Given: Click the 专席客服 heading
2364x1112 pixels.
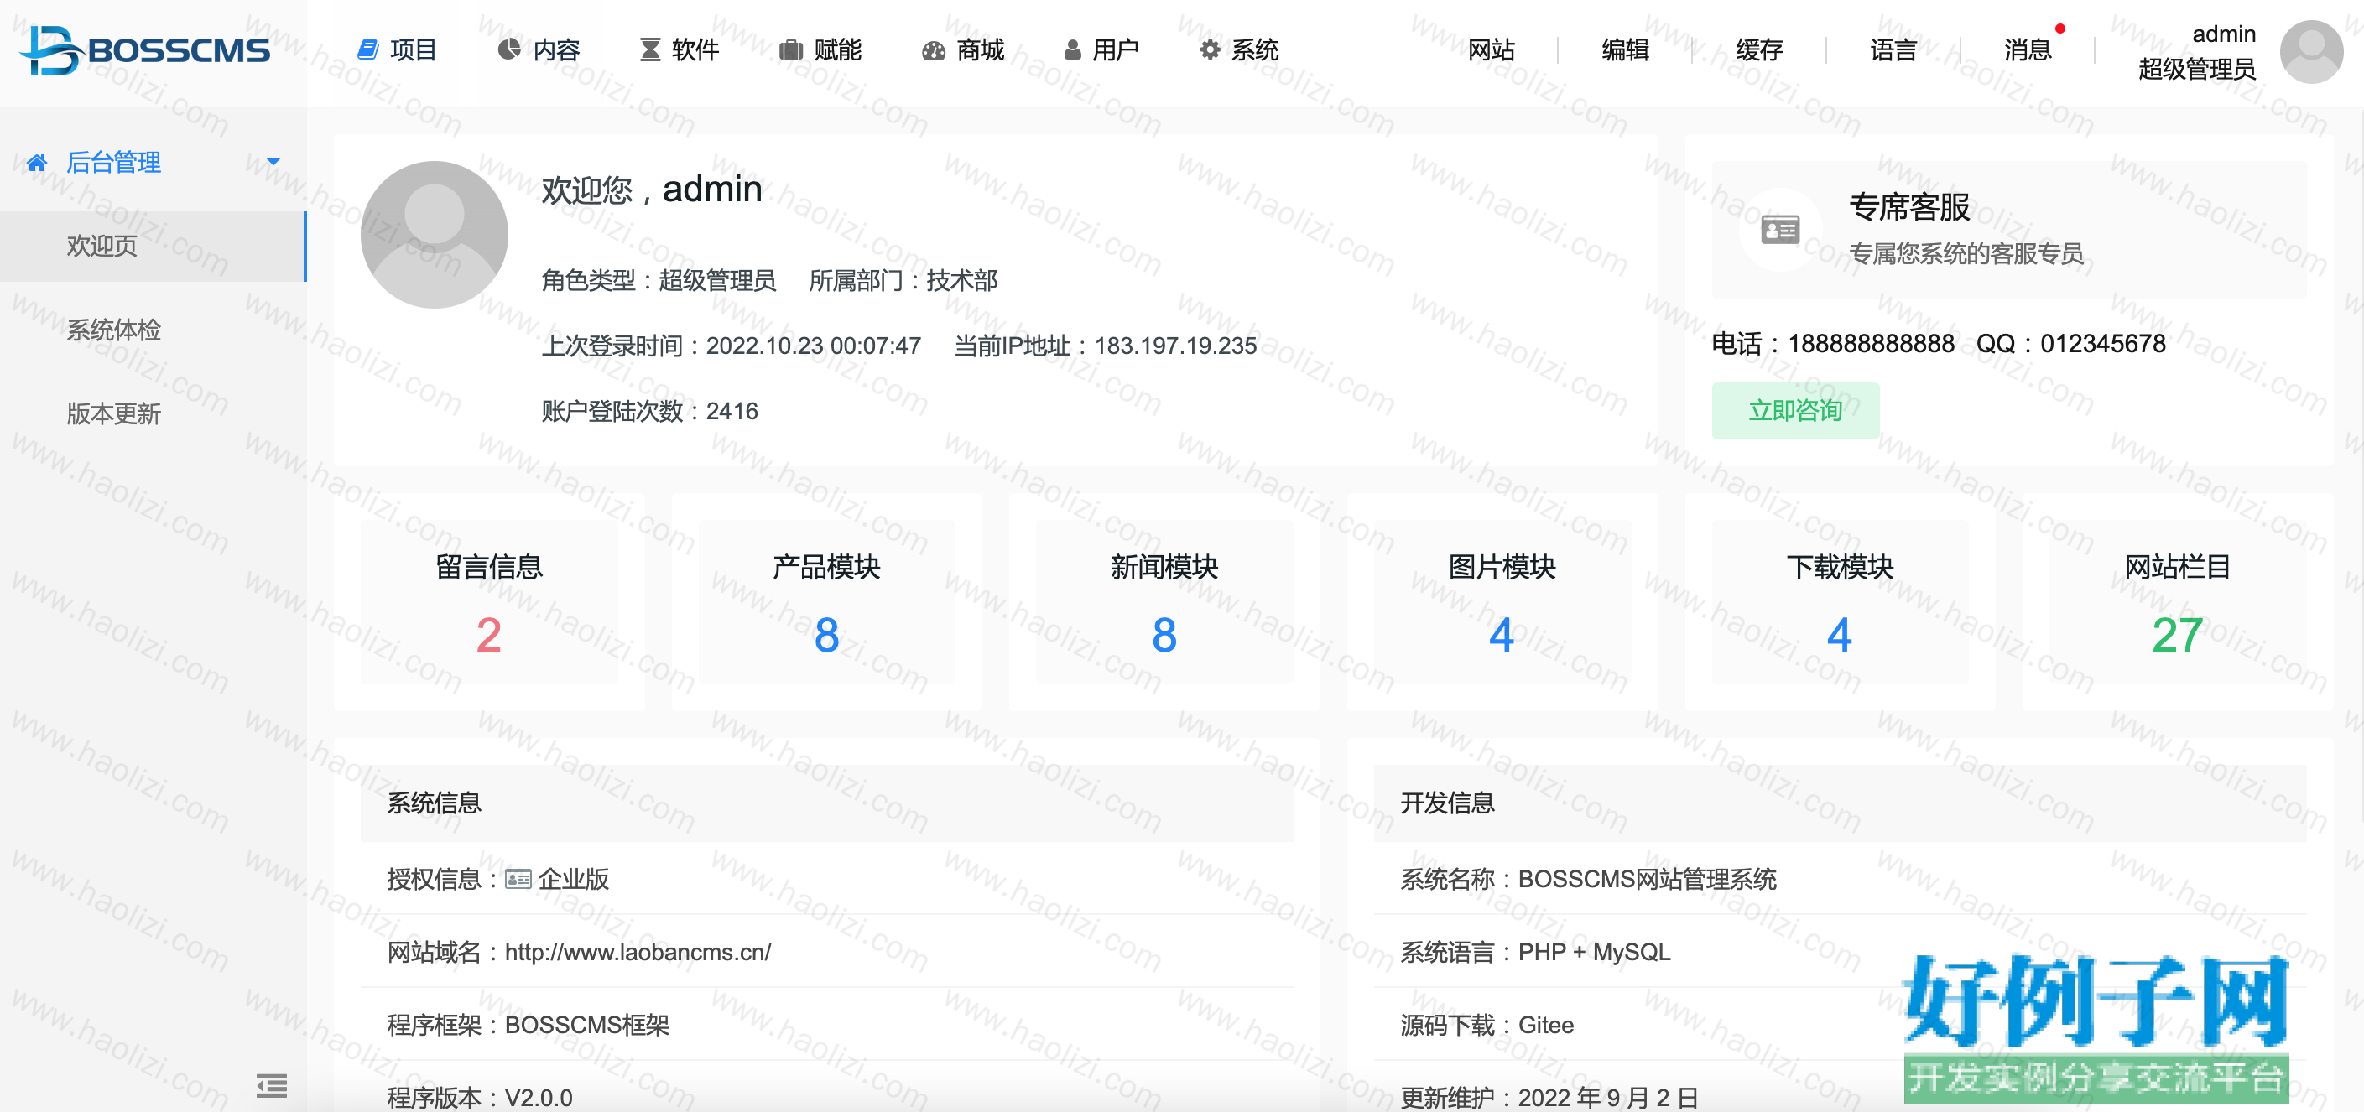Looking at the screenshot, I should (x=1908, y=207).
